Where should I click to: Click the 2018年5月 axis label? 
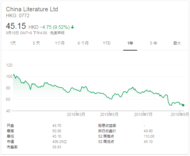(109, 114)
